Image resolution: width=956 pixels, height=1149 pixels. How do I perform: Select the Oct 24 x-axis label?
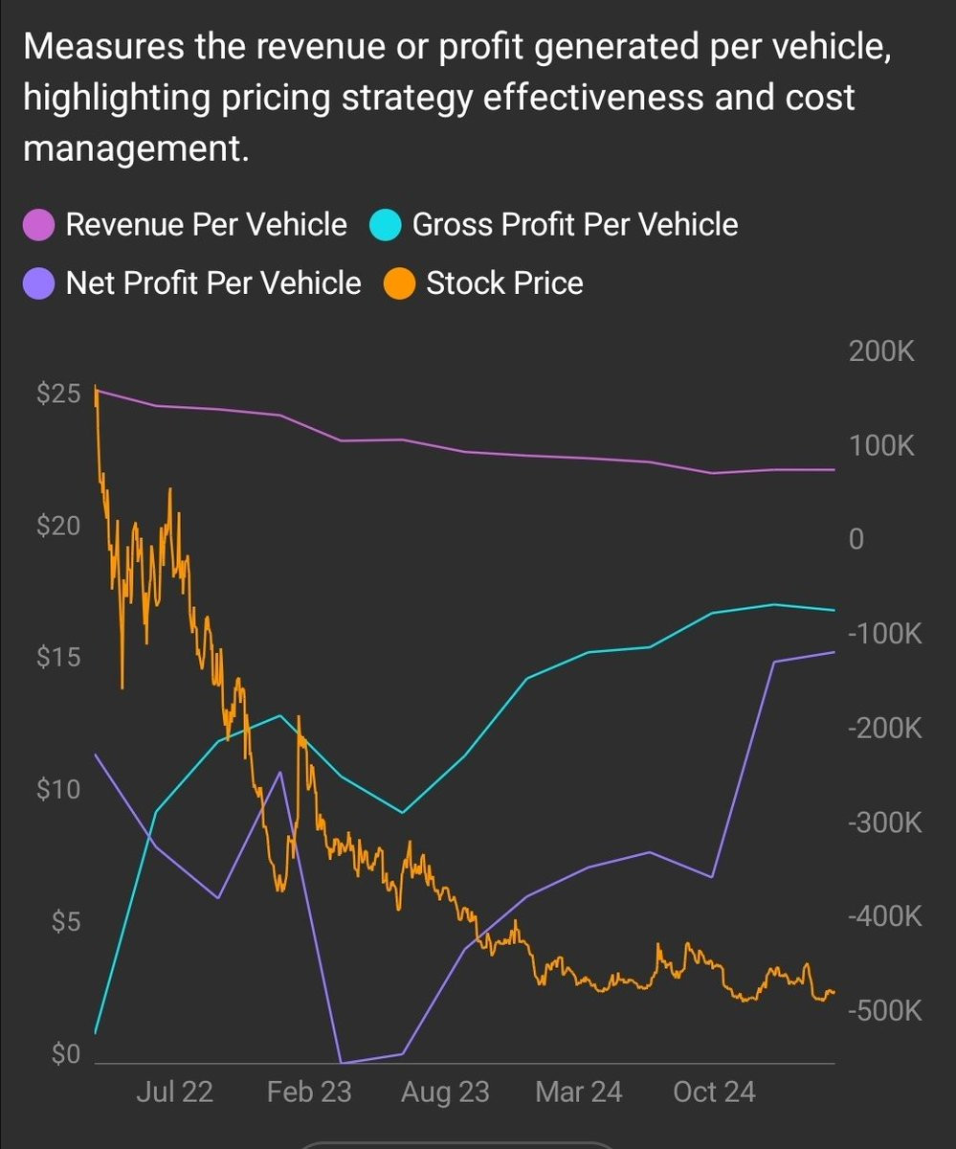(714, 1092)
